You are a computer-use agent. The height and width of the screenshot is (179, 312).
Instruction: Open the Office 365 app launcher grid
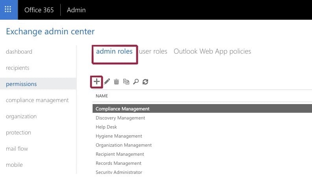8,9
